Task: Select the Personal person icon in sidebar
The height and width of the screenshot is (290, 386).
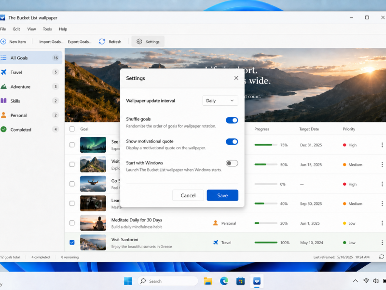Action: point(4,115)
